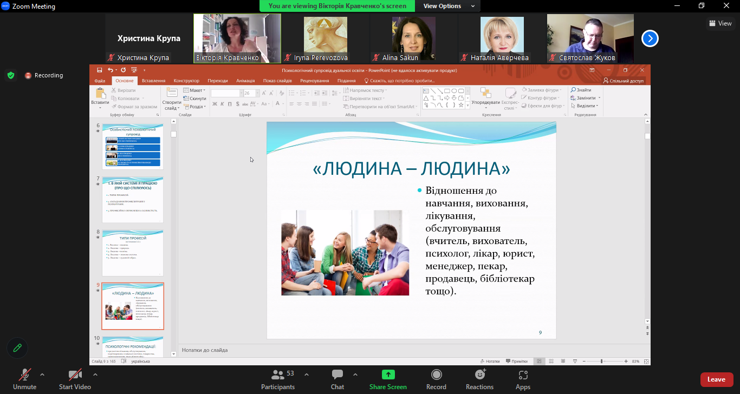This screenshot has width=740, height=394.
Task: Open the Reactions menu
Action: (479, 379)
